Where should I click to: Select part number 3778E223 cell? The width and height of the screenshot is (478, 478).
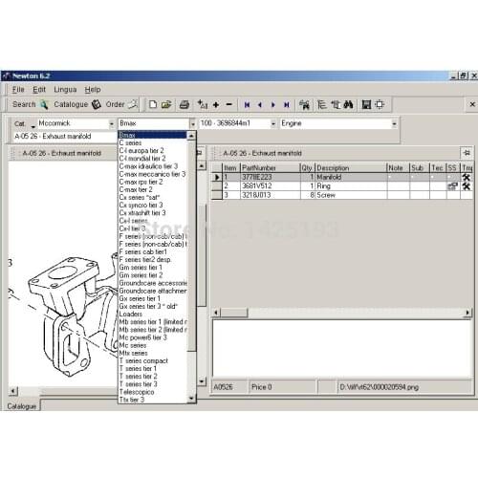271,177
